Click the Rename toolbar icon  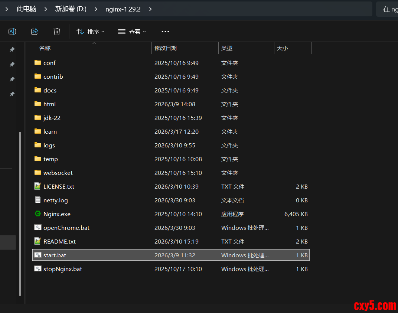click(x=12, y=32)
